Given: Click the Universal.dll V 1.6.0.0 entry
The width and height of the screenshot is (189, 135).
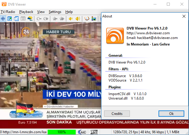Looking at the screenshot, I should click(126, 98).
